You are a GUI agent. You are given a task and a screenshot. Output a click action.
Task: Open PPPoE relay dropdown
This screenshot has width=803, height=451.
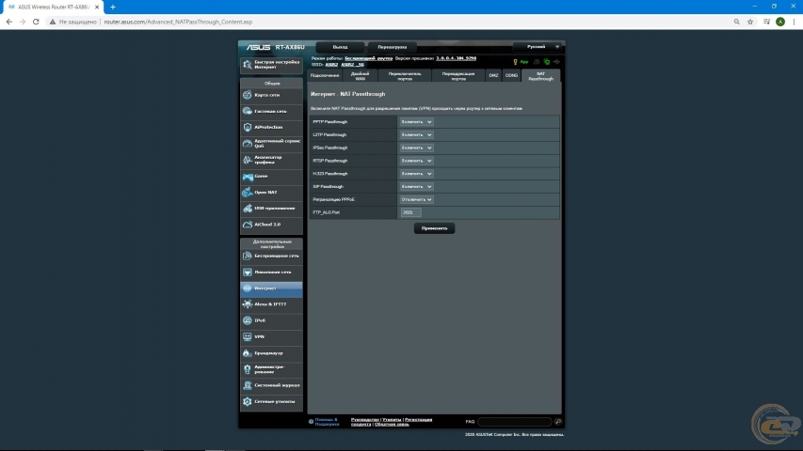[416, 200]
